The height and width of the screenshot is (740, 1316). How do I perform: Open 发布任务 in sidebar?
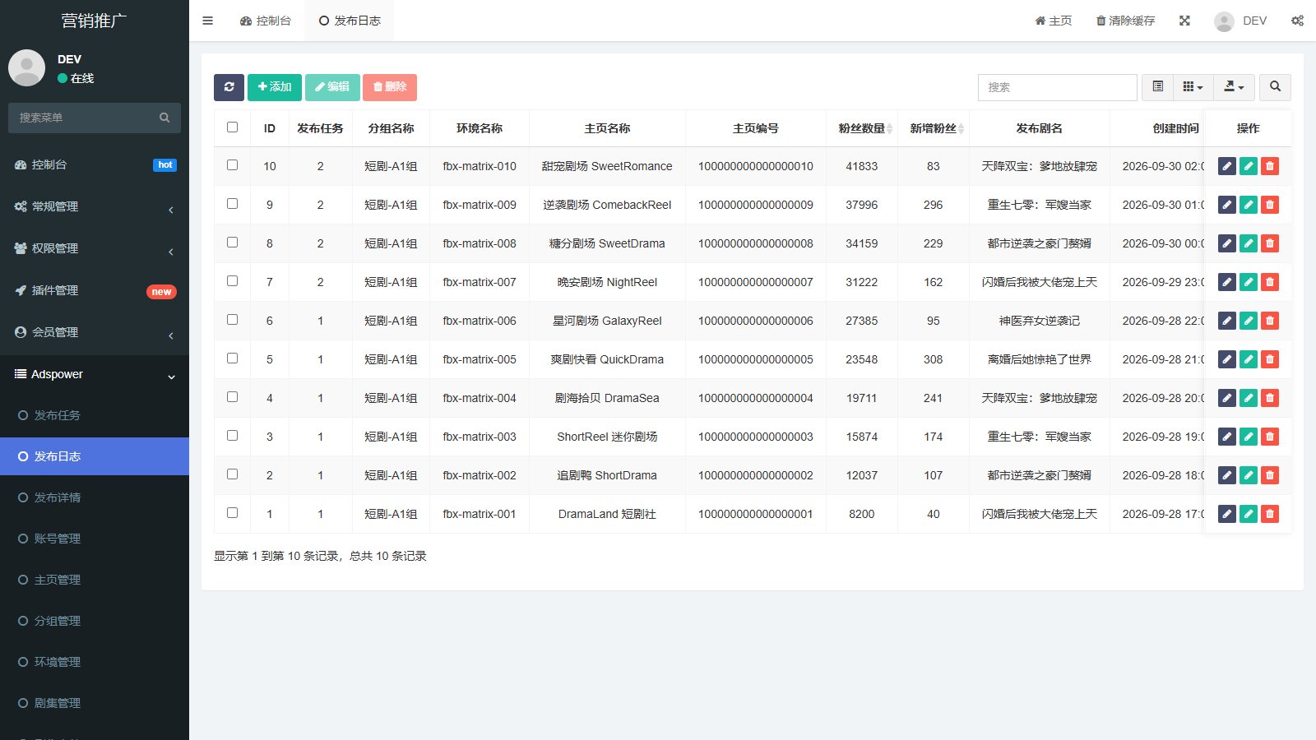(x=95, y=415)
